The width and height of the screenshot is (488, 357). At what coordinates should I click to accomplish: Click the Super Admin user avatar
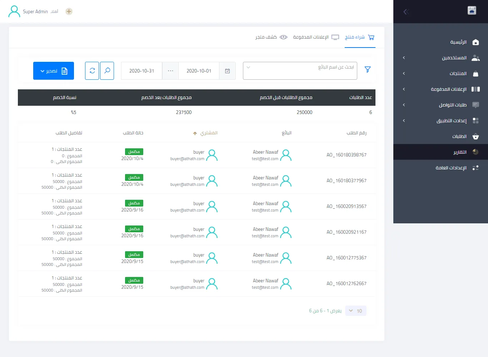pos(14,11)
